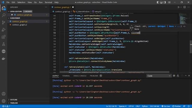192x108 pixels.
Task: Open Explorer views and more actions ellipsis
Action: point(46,7)
